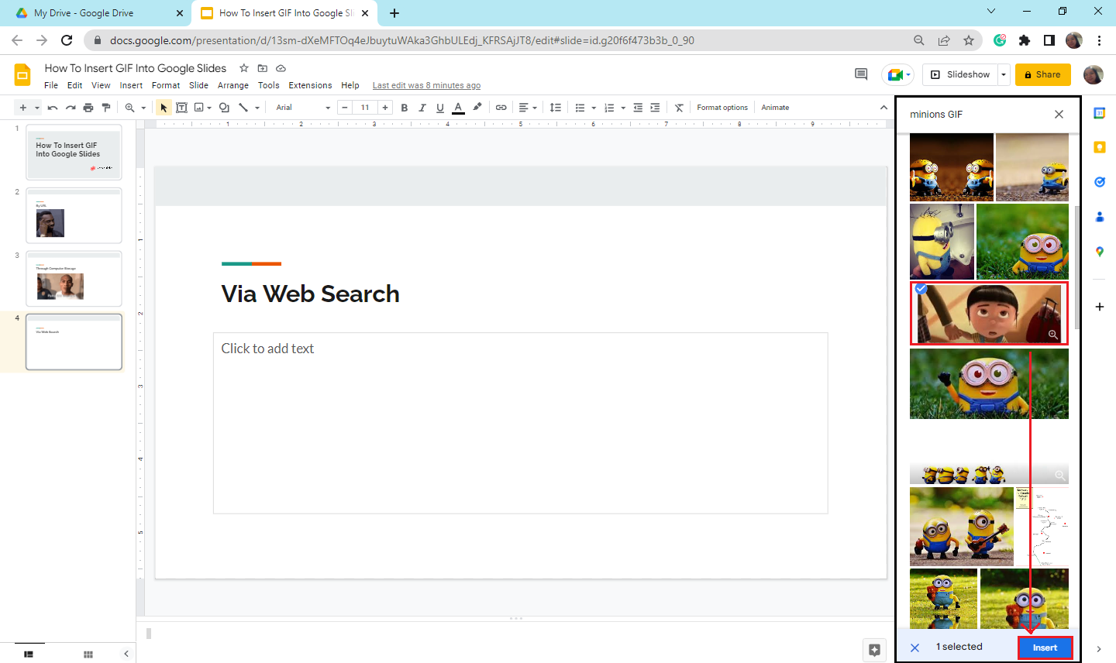
Task: Select the Text box tool
Action: 181,108
